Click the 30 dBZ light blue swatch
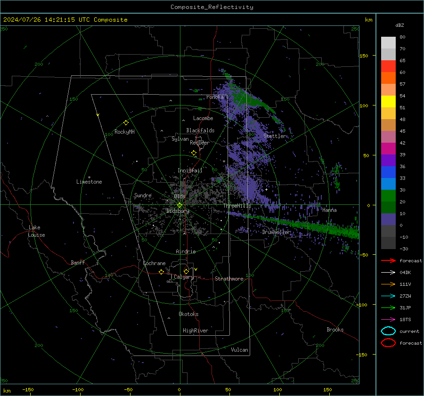424x396 pixels. point(388,184)
